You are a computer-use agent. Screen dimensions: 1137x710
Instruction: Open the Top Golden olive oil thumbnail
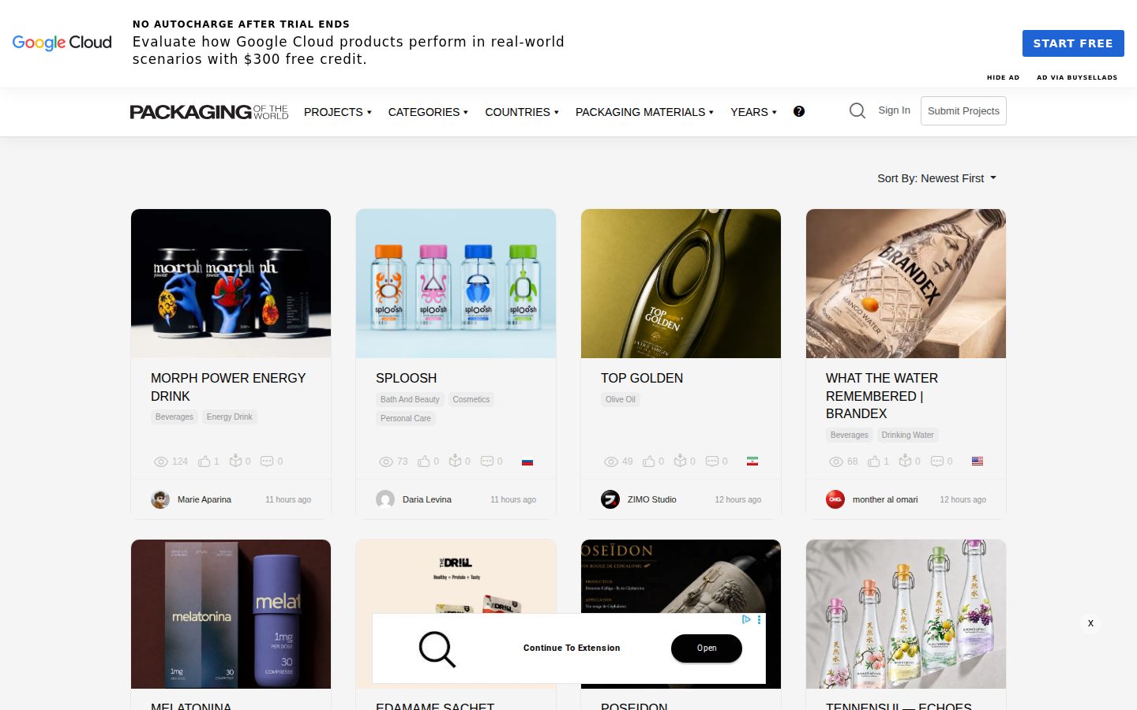(681, 283)
